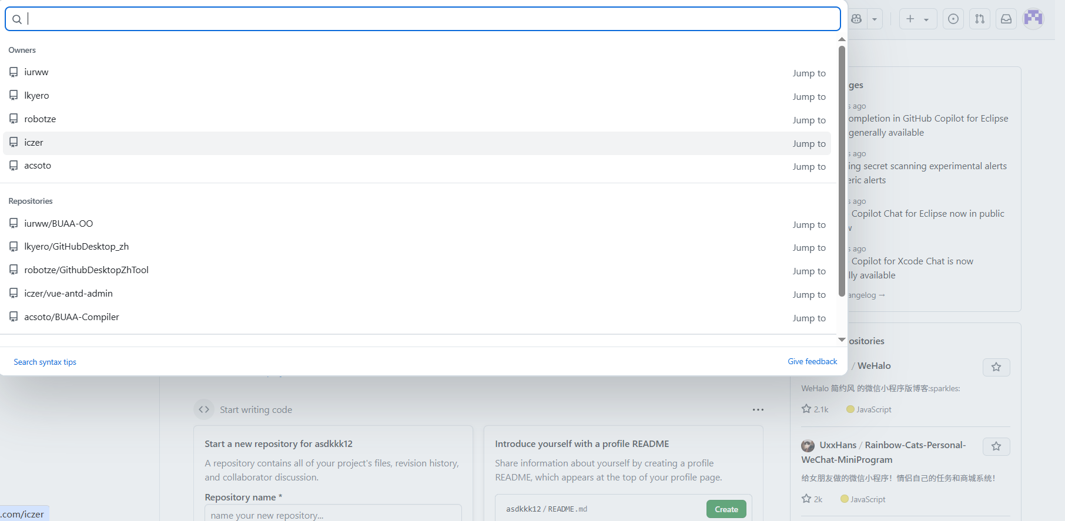
Task: Click repo icon beside lkyero owner
Action: (x=14, y=96)
